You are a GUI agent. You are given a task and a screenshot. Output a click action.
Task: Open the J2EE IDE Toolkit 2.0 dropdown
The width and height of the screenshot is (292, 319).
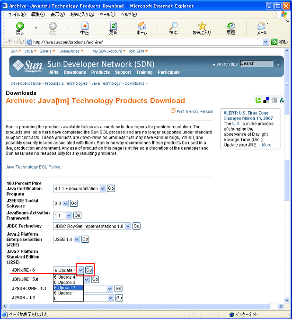coord(65,204)
